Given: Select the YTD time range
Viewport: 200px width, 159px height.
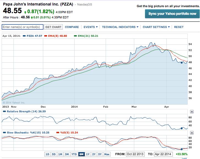Looking at the screenshot, I should click(x=74, y=154).
